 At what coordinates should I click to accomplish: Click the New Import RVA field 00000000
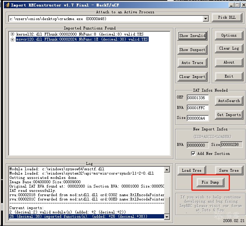point(198,145)
